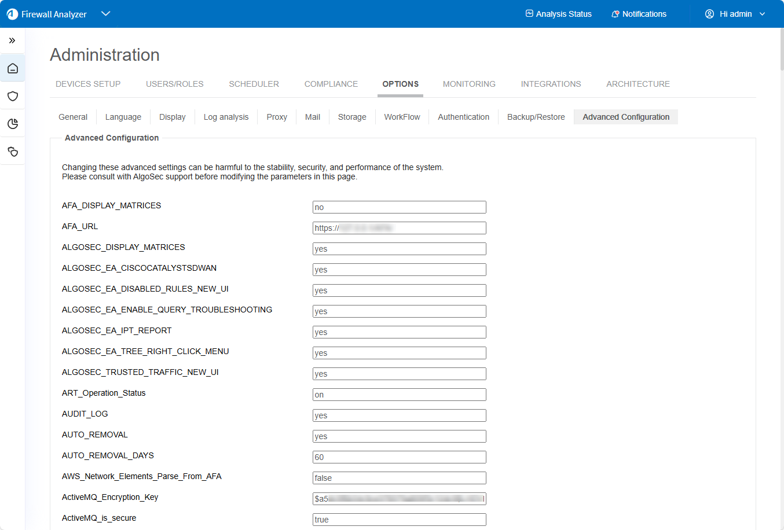The width and height of the screenshot is (784, 530).
Task: Open the Home icon in left sidebar
Action: point(13,68)
